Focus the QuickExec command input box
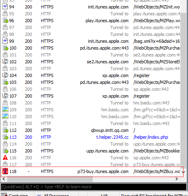 click(x=94, y=187)
